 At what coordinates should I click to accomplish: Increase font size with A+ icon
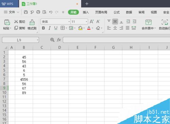pyautogui.click(x=92, y=21)
